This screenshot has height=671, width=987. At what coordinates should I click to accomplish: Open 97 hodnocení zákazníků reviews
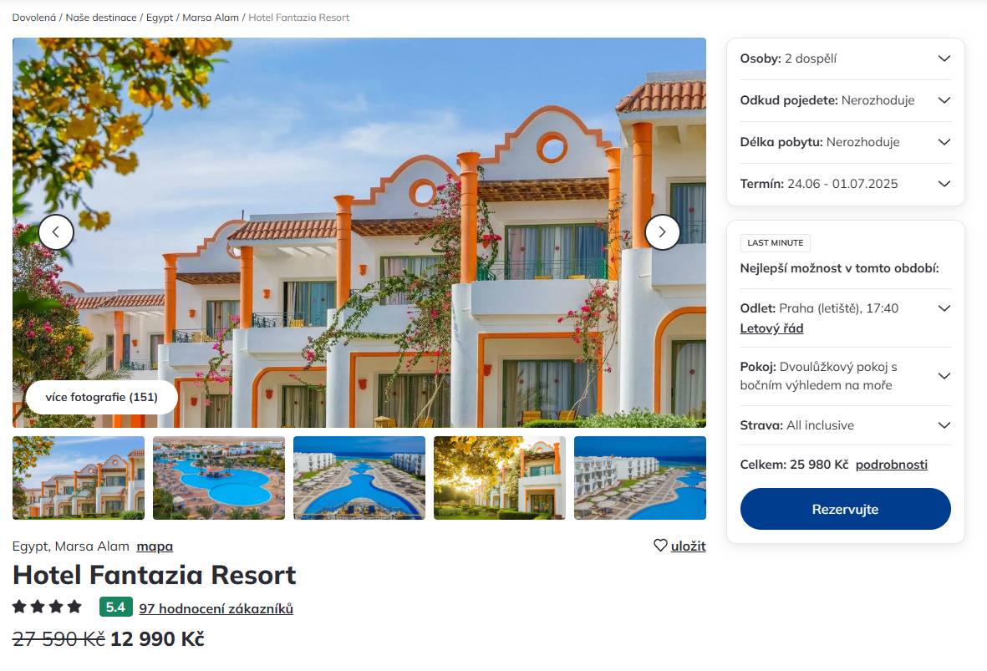pyautogui.click(x=216, y=608)
